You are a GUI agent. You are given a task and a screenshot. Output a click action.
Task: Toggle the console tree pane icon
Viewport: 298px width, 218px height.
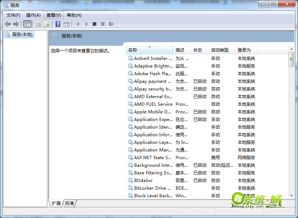pos(27,24)
